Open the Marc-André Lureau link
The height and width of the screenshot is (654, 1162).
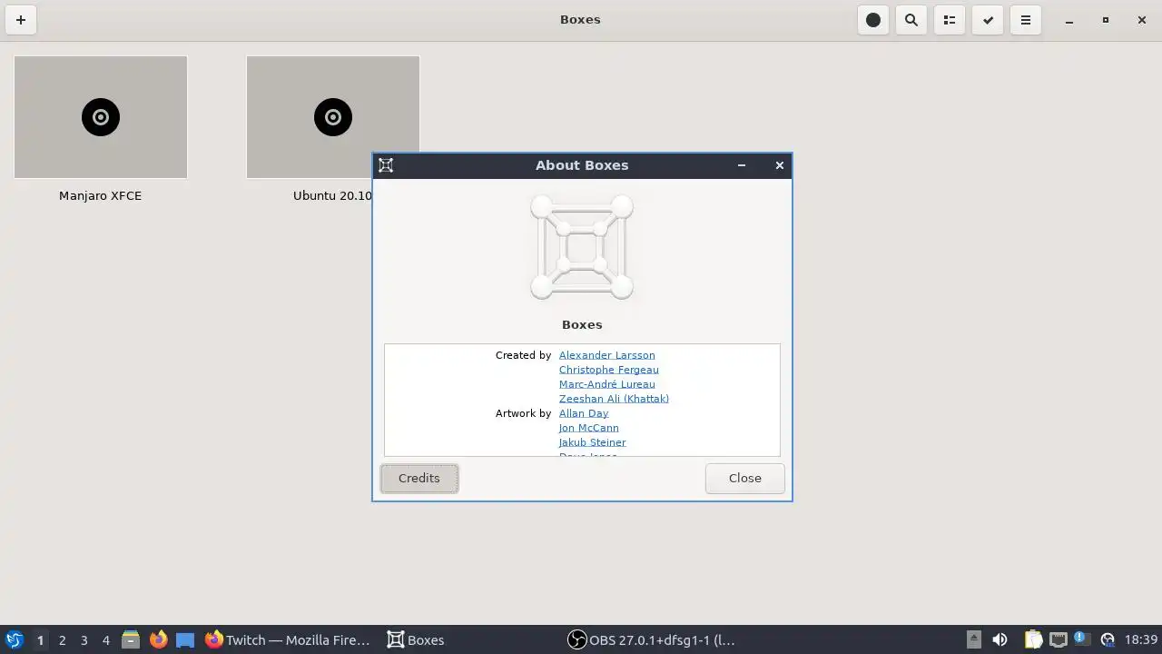coord(606,384)
